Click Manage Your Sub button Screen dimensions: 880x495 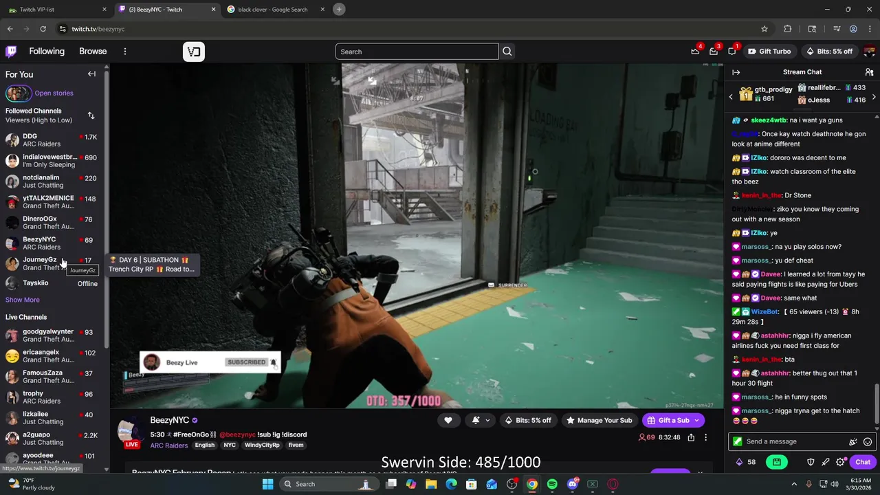[599, 420]
